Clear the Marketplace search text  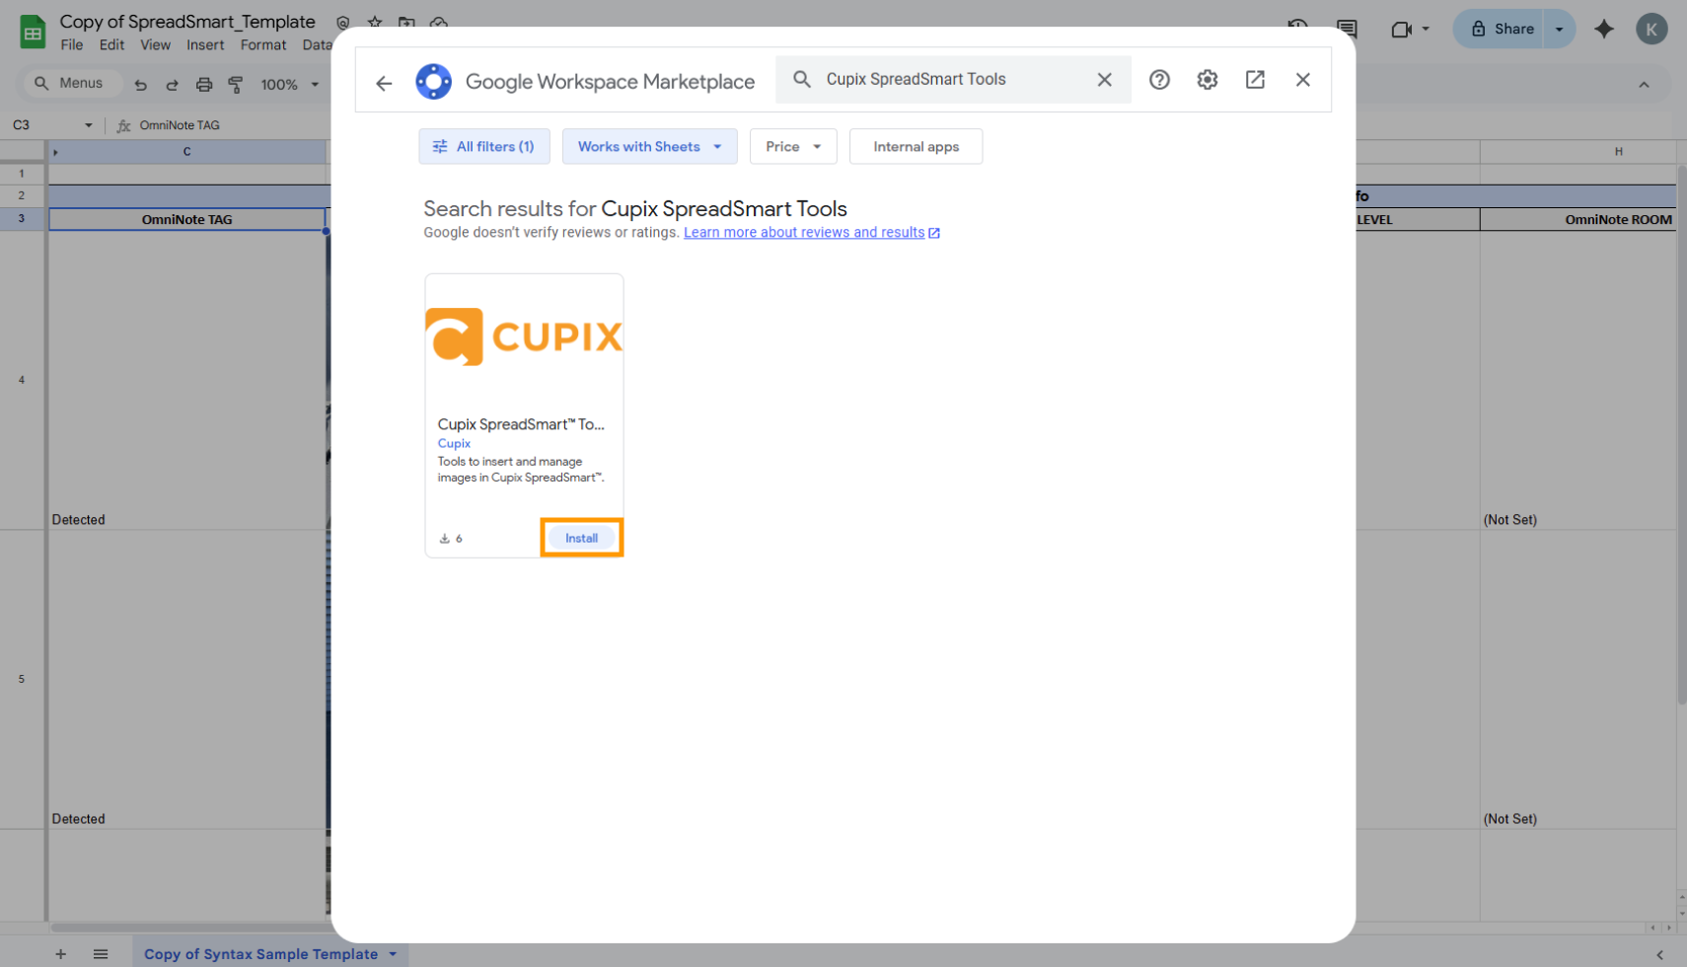coord(1104,80)
